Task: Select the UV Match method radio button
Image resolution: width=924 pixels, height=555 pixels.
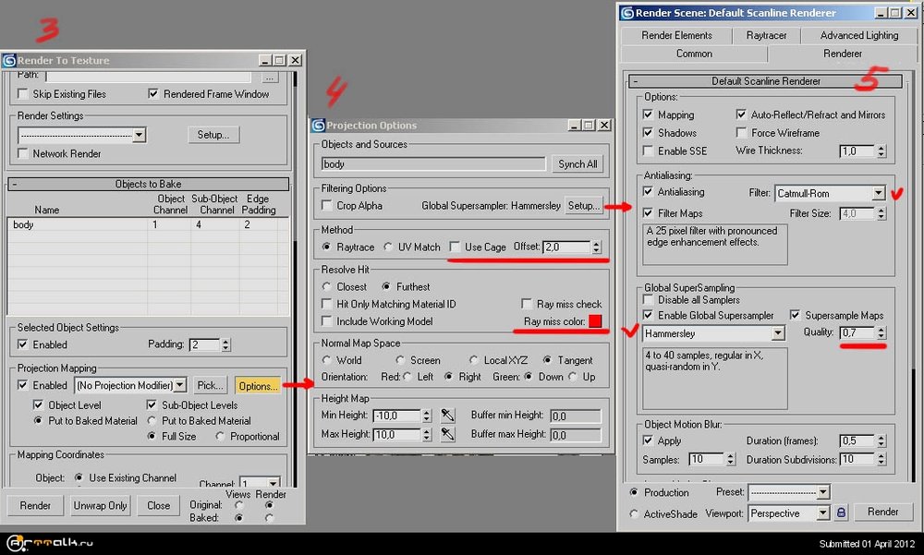Action: click(x=390, y=247)
